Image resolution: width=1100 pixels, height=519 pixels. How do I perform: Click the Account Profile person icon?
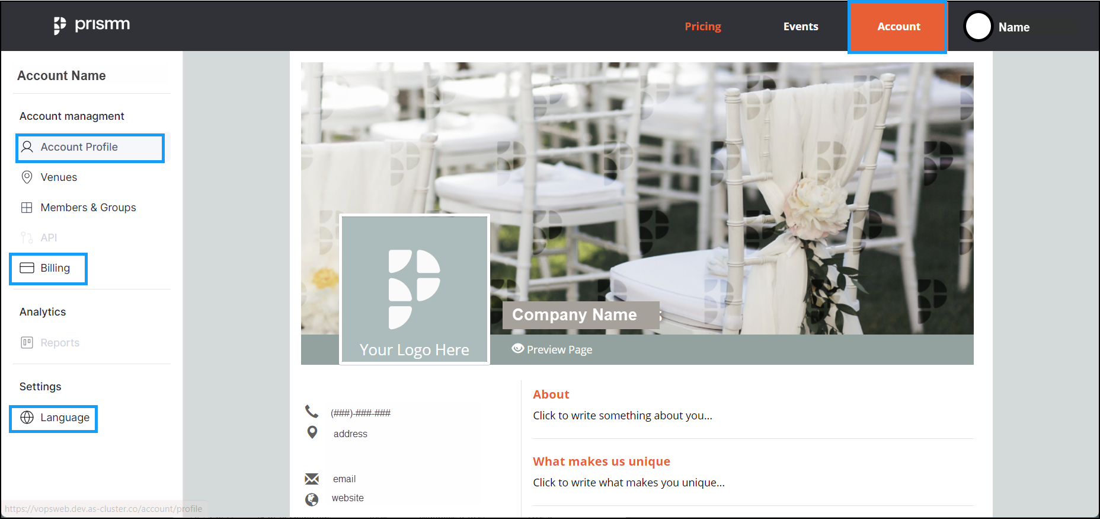point(27,147)
